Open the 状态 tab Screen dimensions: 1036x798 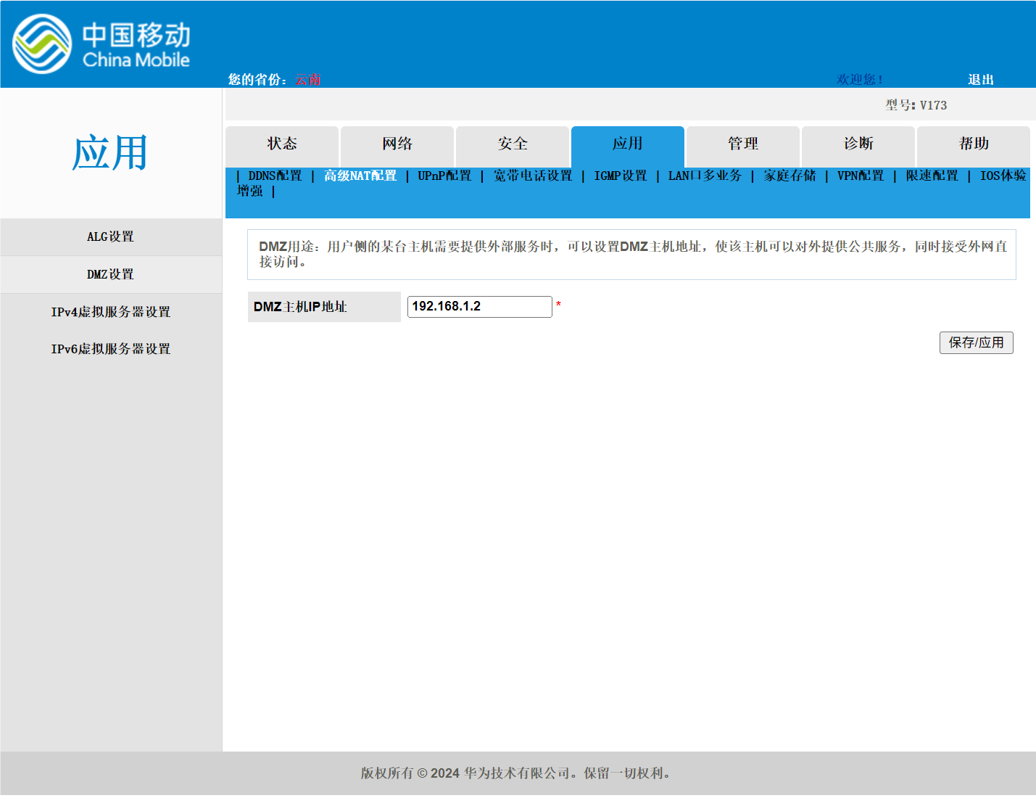[x=282, y=144]
